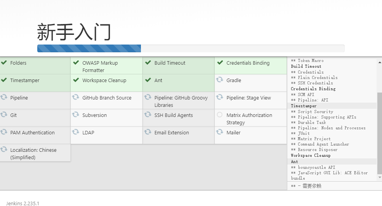Select the Folders plugin name

tap(18, 63)
